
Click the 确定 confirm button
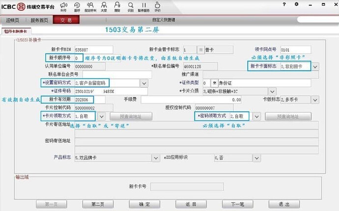[144, 204]
